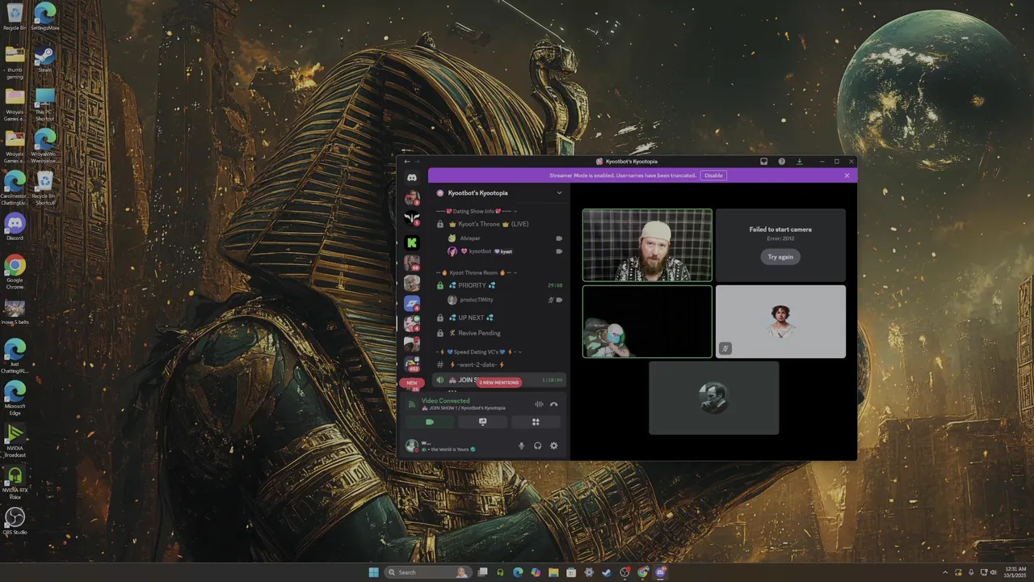Click the red NEW unread indicator

click(412, 383)
